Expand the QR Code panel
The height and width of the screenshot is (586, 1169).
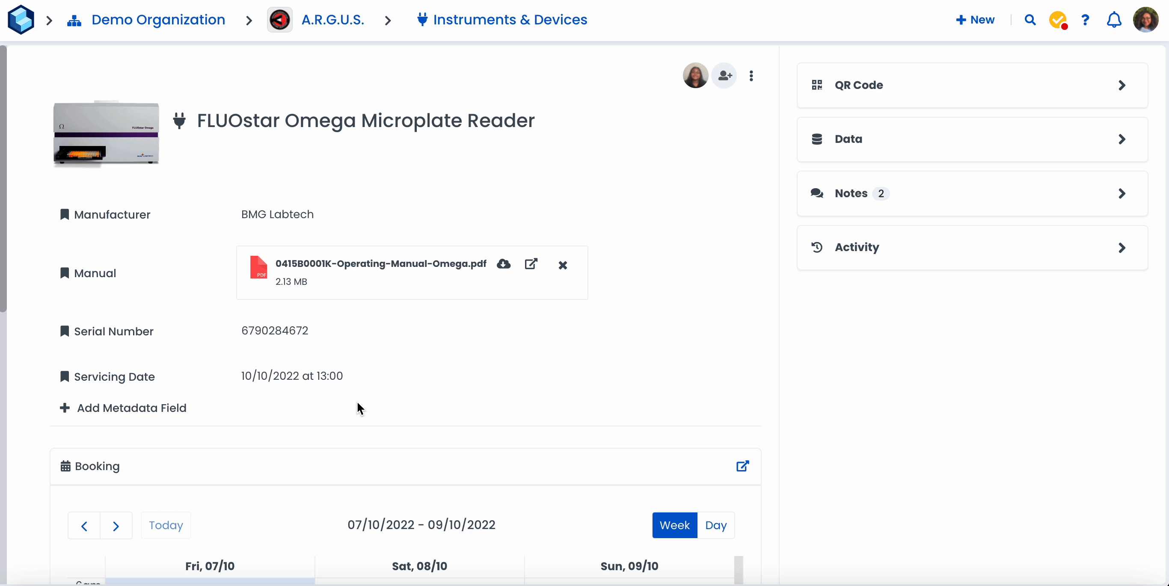point(972,85)
